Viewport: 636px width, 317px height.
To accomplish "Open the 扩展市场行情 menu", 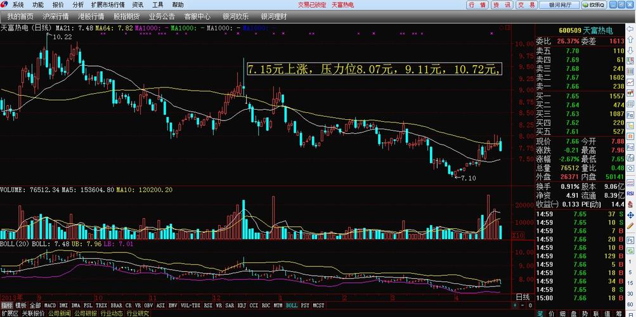I will tap(108, 5).
